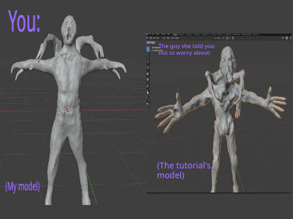Select the Move tool in tutorial toolbar
This screenshot has width=293, height=219.
pos(148,61)
